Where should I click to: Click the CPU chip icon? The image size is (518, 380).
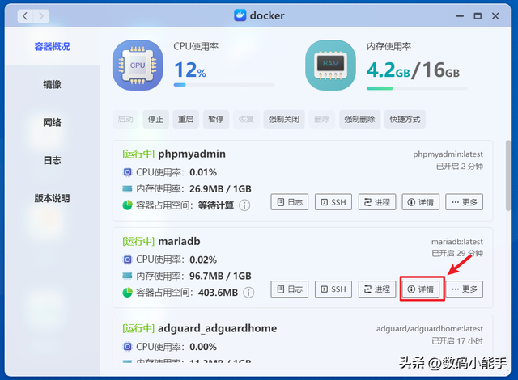coord(138,65)
